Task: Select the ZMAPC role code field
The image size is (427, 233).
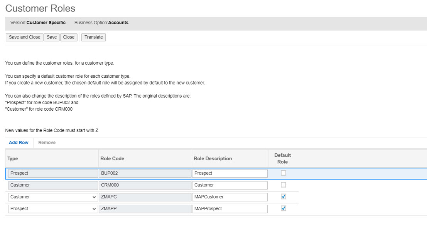Action: (145, 197)
